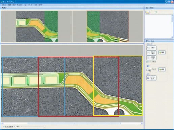Tick the empty checkbox in the middle panel section
Viewport: 174px width, 130px height.
pos(147,70)
